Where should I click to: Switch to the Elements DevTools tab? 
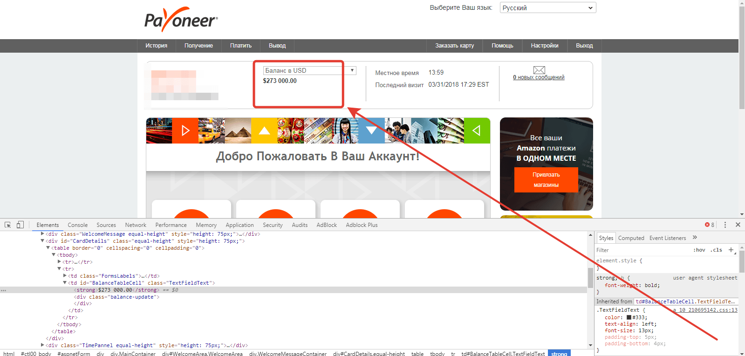48,225
